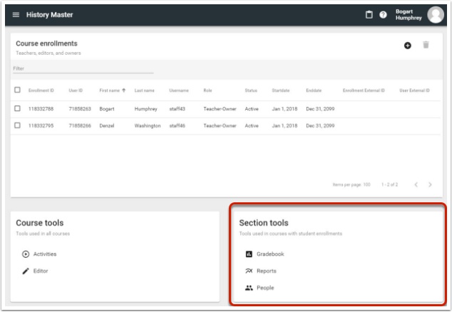
Task: Select all enrollments header checkbox
Action: tap(18, 90)
